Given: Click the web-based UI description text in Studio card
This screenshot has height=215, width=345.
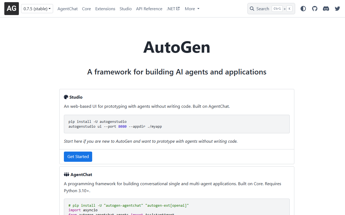Looking at the screenshot, I should pyautogui.click(x=147, y=106).
